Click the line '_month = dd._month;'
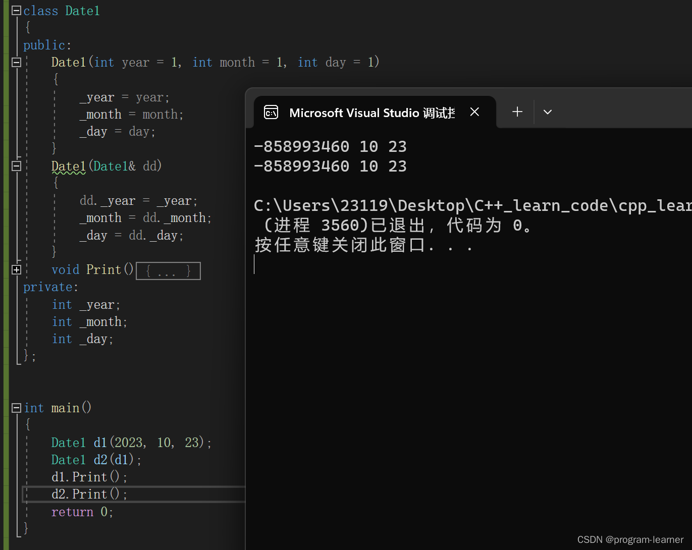 coord(145,218)
